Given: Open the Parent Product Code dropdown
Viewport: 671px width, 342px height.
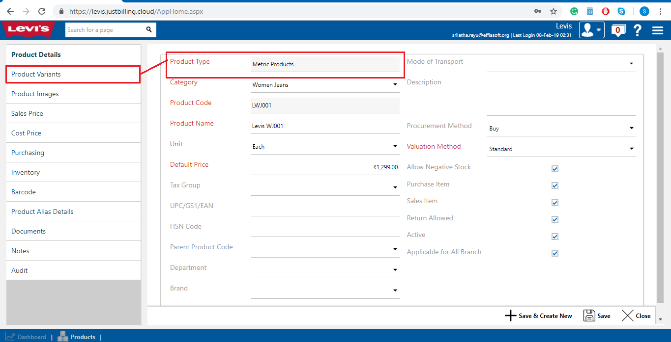Looking at the screenshot, I should coord(325,249).
